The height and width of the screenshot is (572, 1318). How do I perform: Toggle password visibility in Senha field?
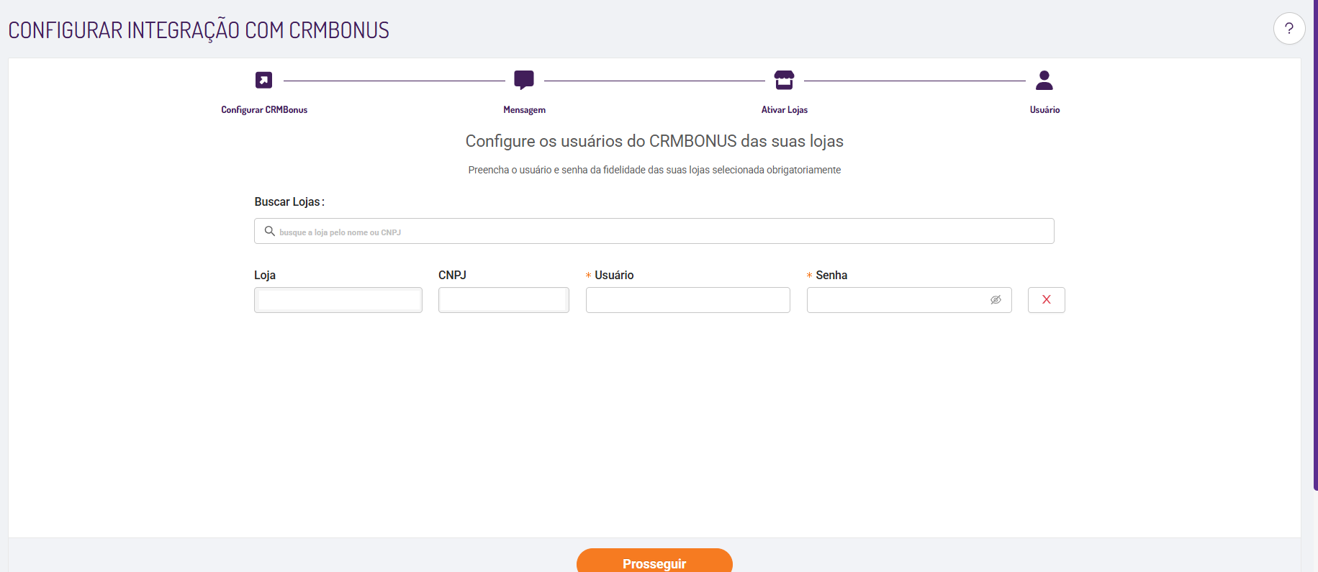[996, 300]
